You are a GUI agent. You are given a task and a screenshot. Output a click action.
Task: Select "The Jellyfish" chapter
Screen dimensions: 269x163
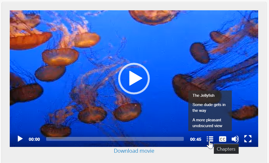pos(203,95)
